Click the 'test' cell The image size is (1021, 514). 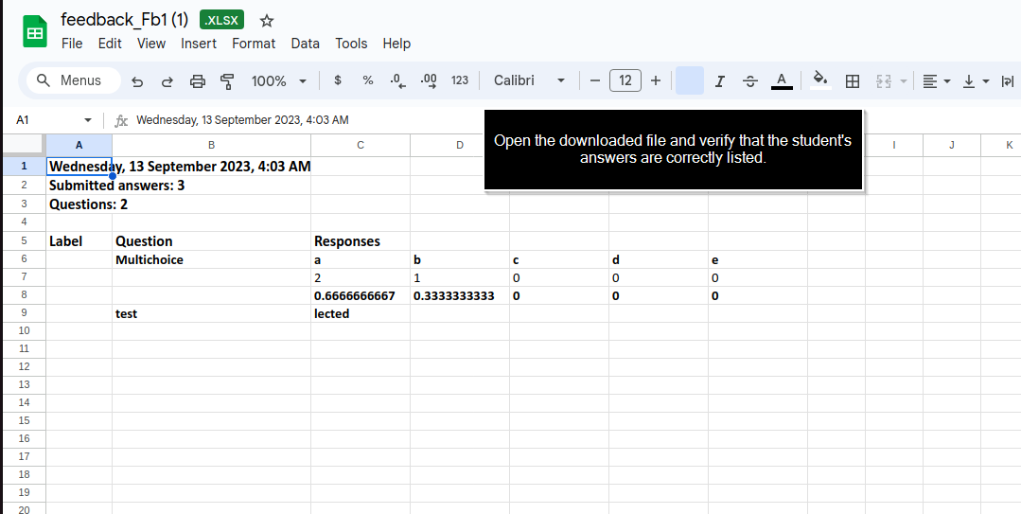click(211, 313)
